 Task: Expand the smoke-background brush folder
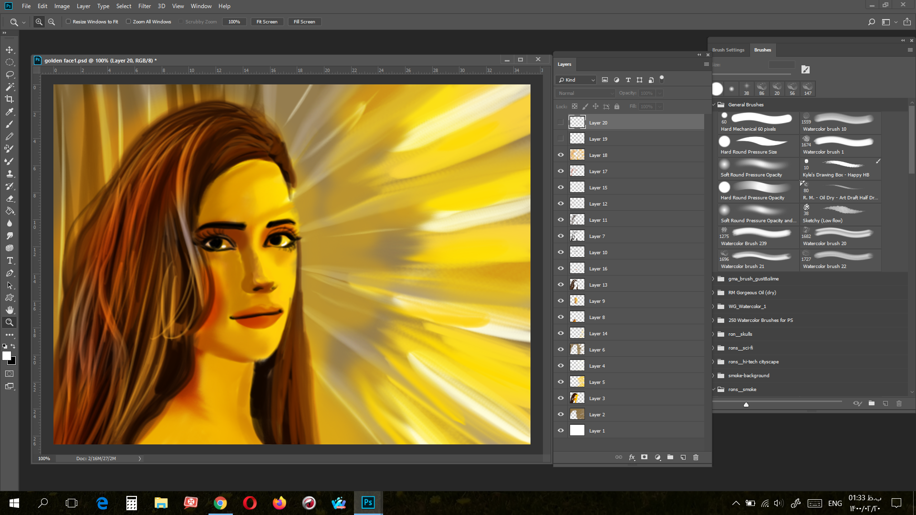[714, 376]
